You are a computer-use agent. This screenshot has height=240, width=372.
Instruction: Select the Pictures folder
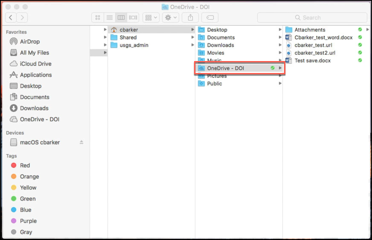[239, 76]
